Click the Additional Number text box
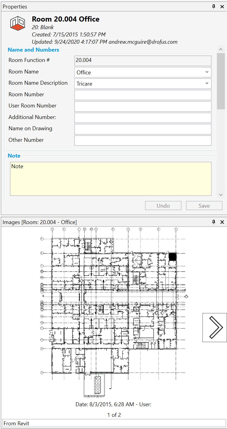 143,118
